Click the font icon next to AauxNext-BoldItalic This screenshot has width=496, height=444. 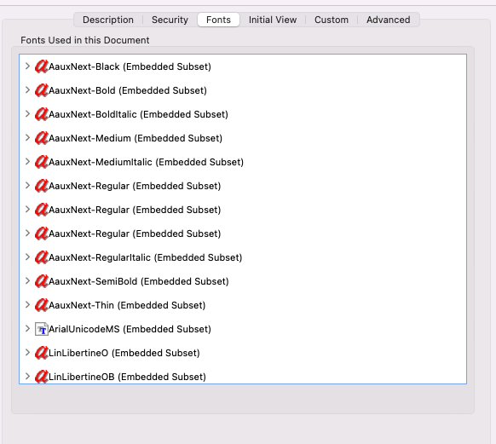42,114
